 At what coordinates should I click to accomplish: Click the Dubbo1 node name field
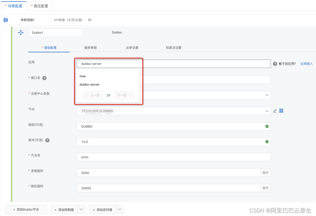[55, 33]
